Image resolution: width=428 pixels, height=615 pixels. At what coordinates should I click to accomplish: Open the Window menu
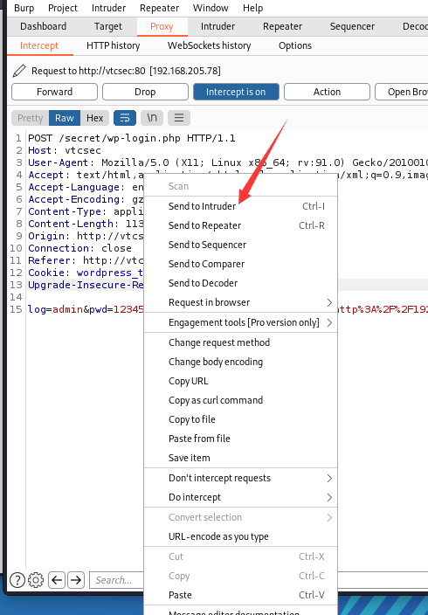[211, 8]
